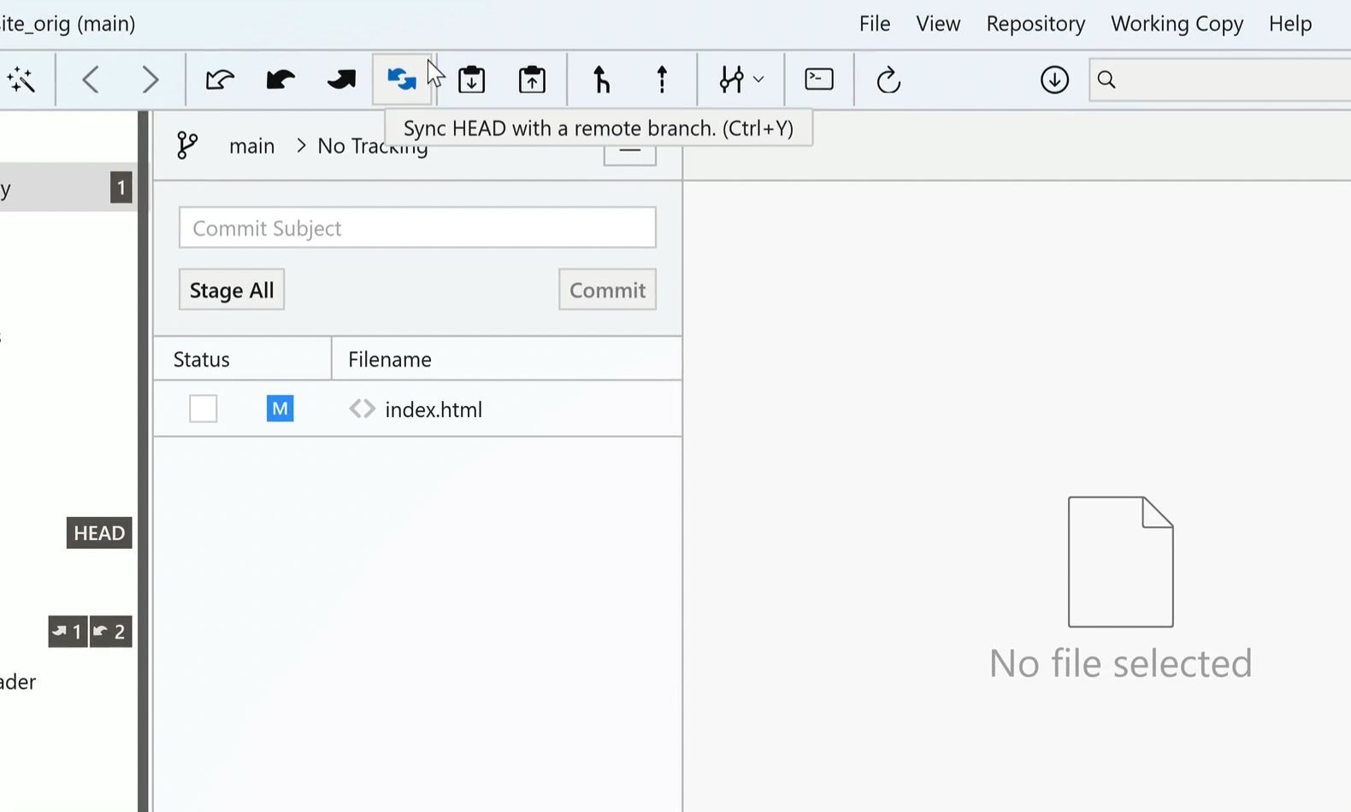This screenshot has height=812, width=1351.
Task: Navigate back with the left arrow
Action: tap(91, 79)
